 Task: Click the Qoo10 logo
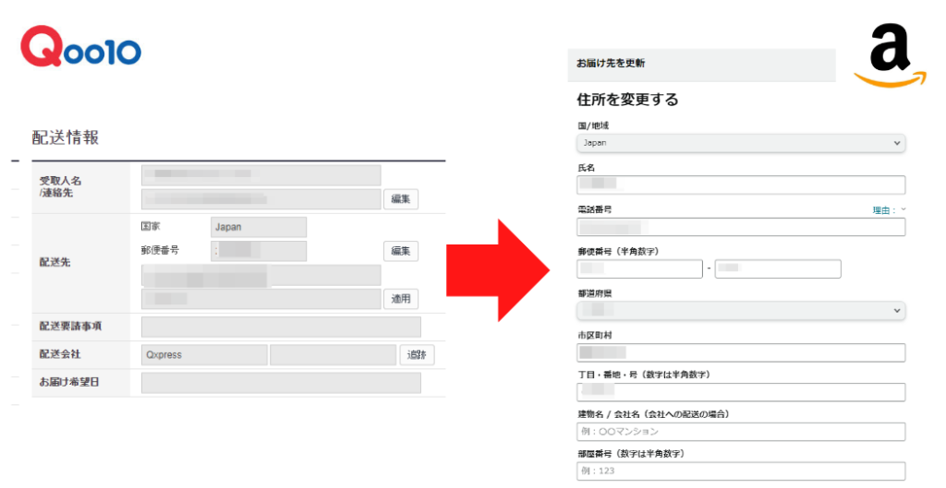[81, 49]
